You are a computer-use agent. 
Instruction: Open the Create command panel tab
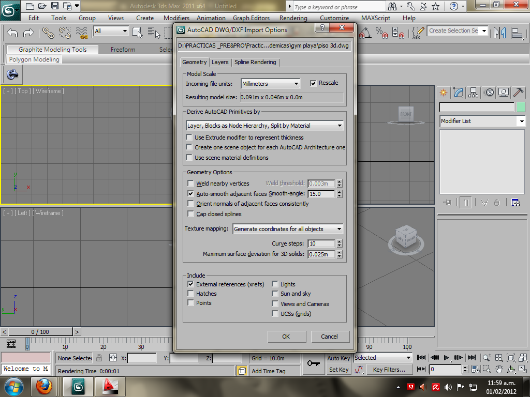click(443, 92)
